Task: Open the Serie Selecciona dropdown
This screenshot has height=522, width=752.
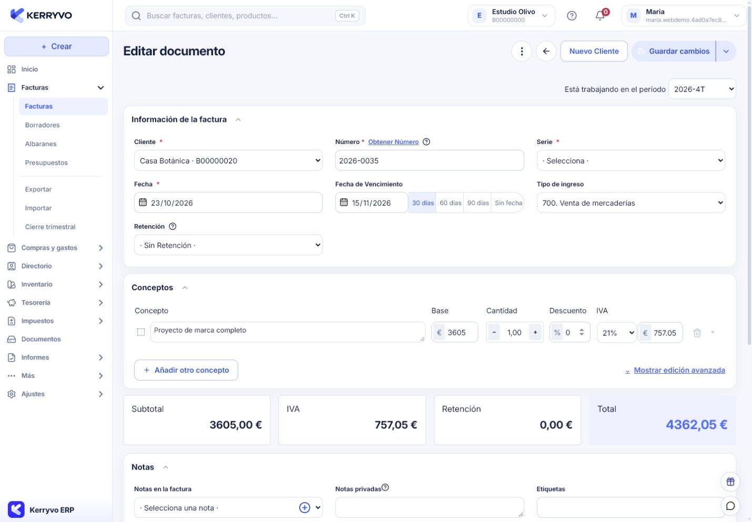Action: 631,160
